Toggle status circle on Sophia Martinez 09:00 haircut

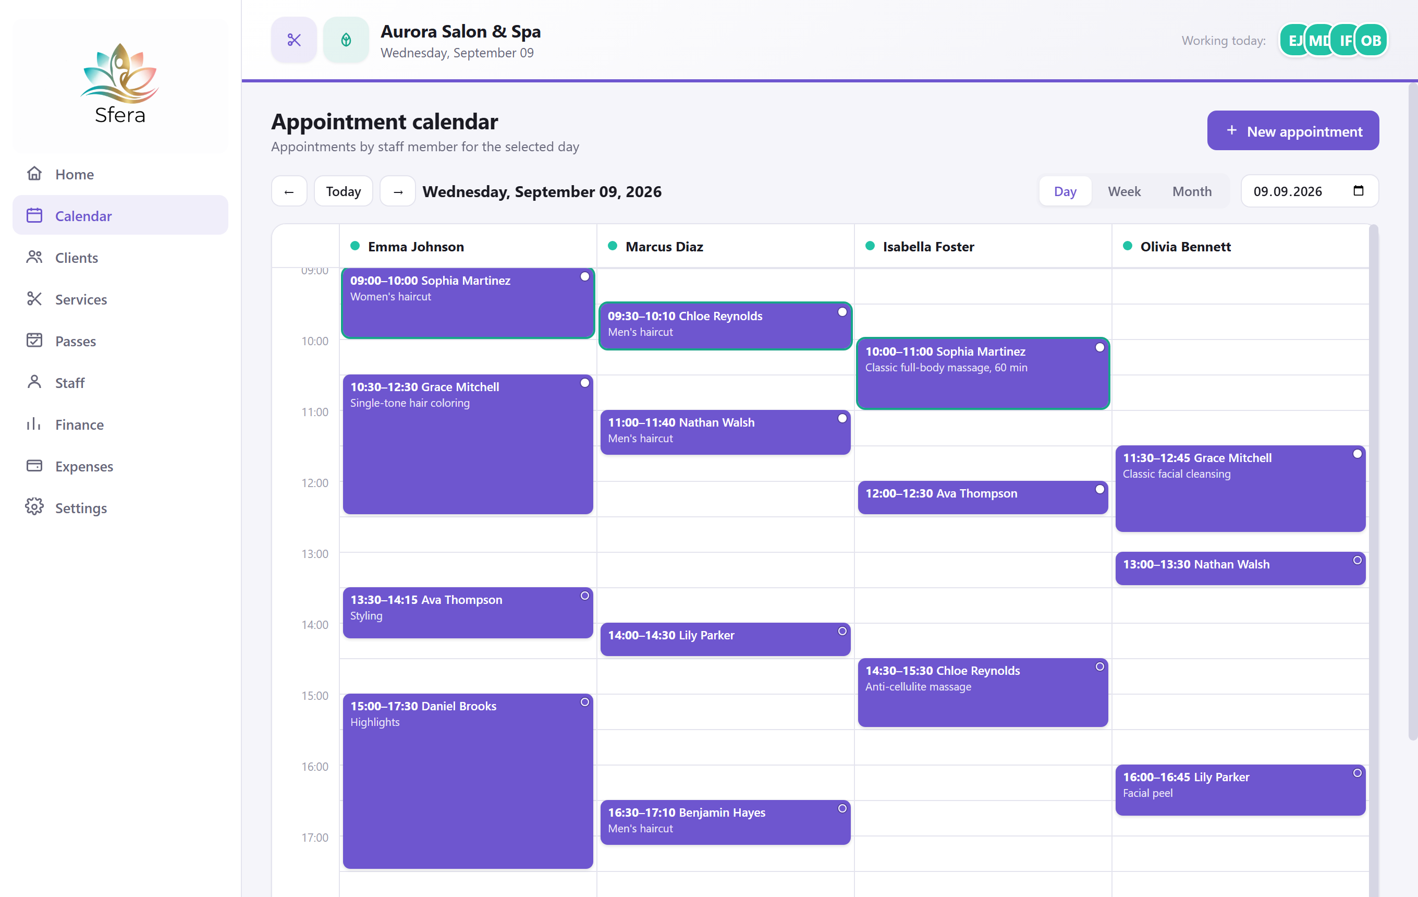(585, 276)
